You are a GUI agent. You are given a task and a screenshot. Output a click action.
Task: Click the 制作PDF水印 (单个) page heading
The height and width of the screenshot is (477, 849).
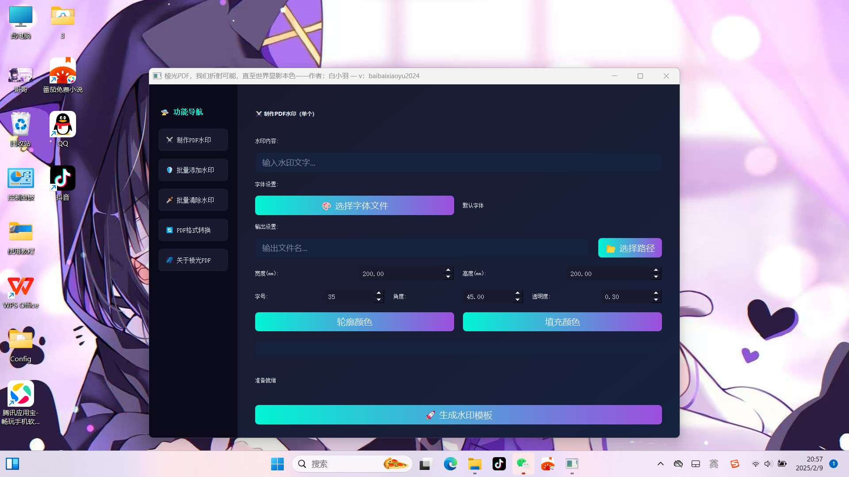click(285, 114)
